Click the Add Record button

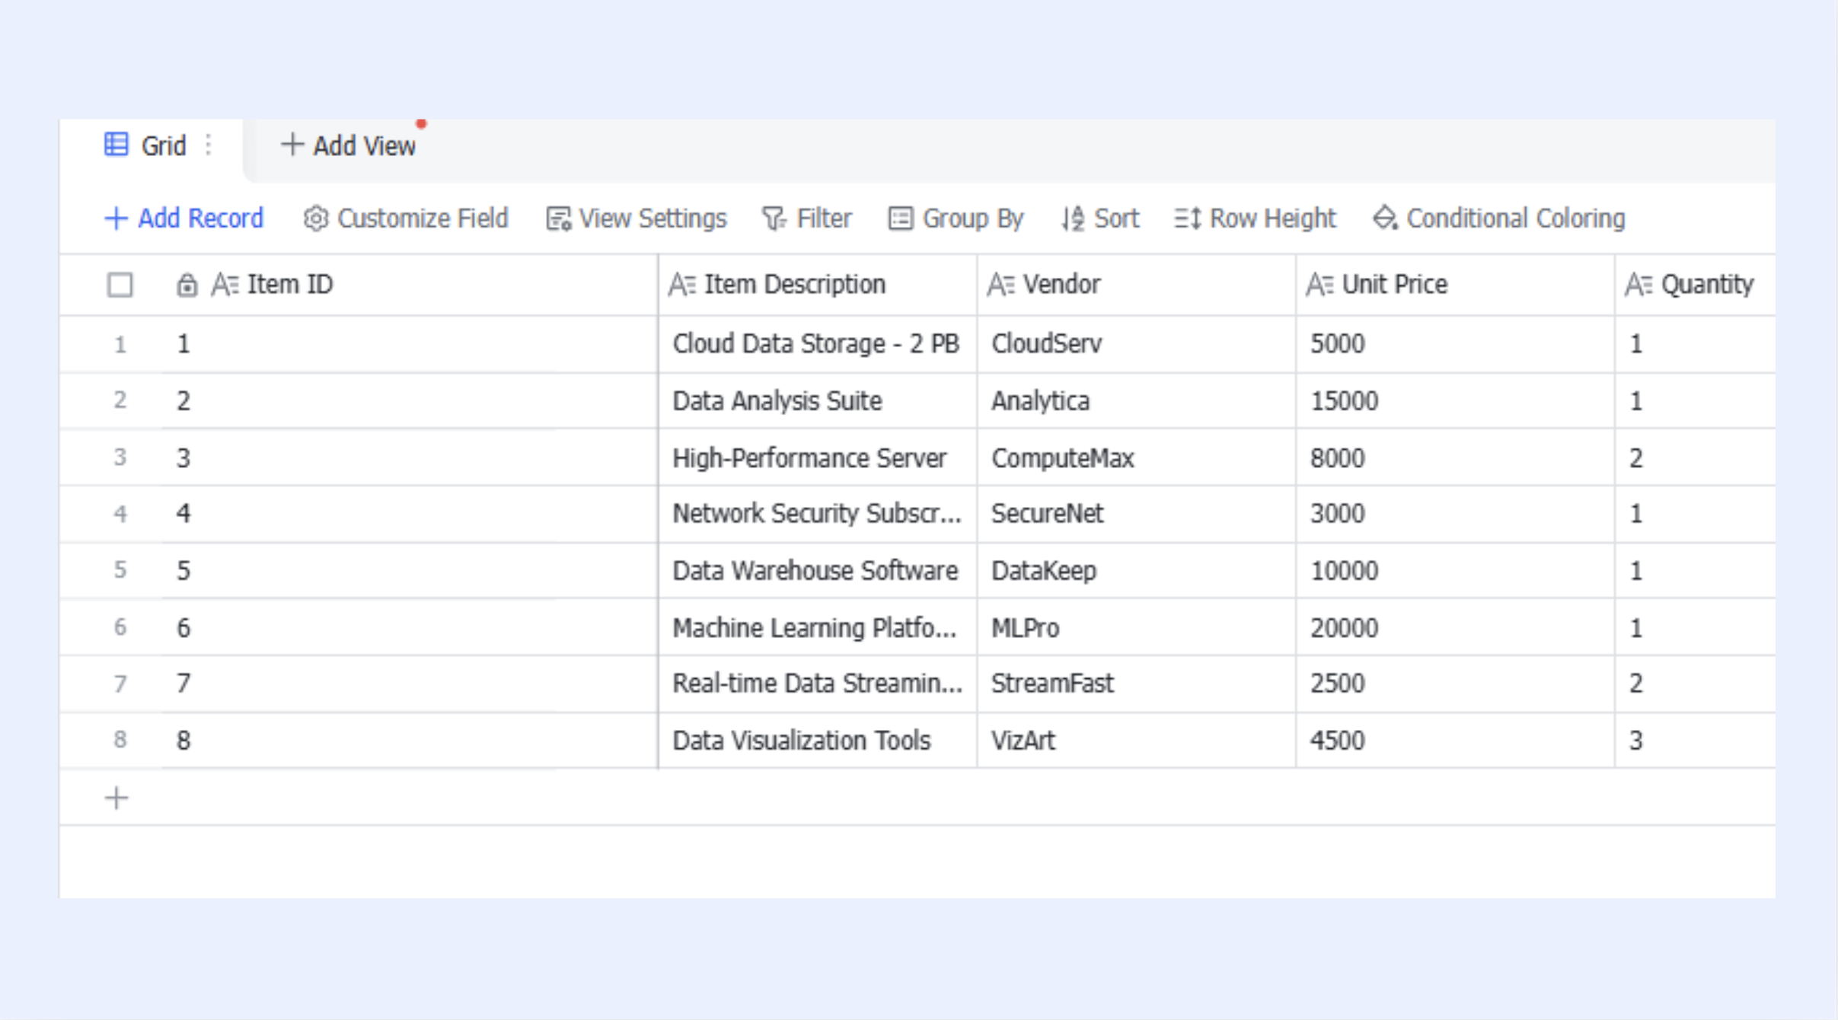[x=183, y=218]
